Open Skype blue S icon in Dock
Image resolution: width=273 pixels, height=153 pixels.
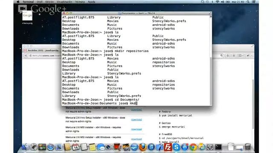[x=176, y=147]
